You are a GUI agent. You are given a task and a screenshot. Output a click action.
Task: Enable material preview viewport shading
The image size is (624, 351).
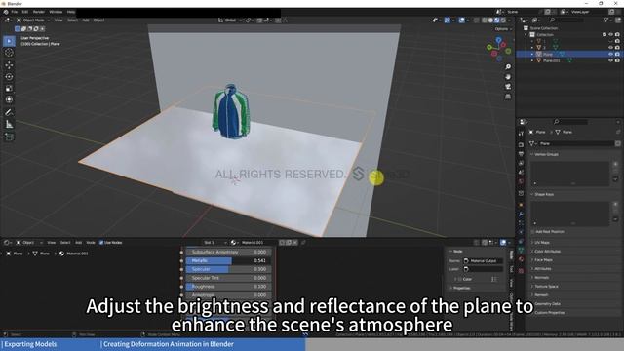pos(496,19)
